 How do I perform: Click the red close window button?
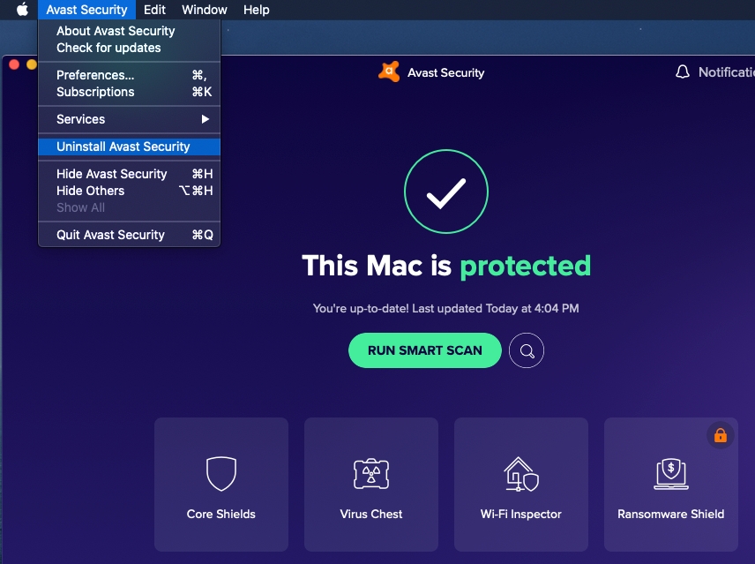pyautogui.click(x=14, y=64)
